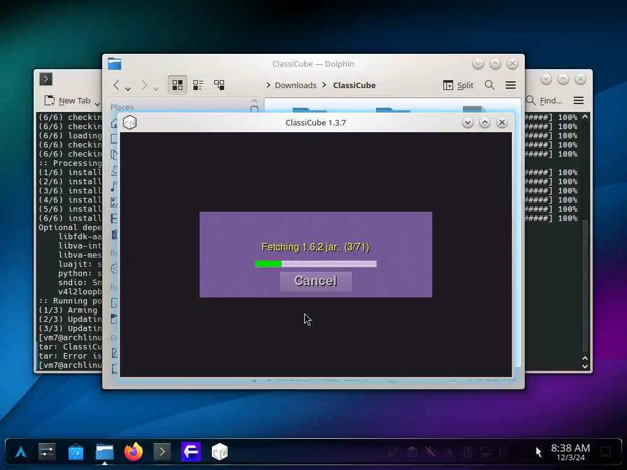Maximize the ClassiCube 1.3.7 window
The image size is (627, 470).
tap(485, 122)
